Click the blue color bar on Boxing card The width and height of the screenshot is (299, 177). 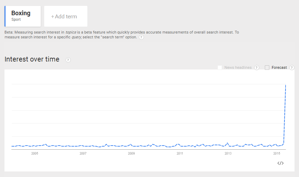(x=5, y=16)
